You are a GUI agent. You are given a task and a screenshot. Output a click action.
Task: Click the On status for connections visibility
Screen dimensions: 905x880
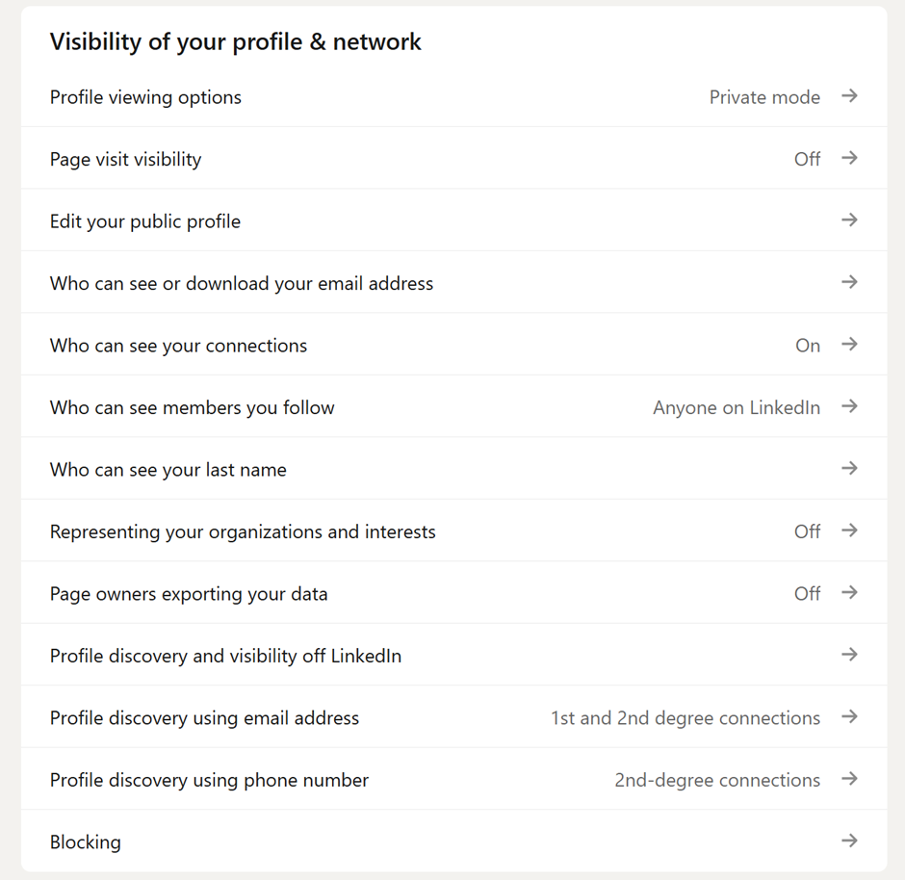808,346
